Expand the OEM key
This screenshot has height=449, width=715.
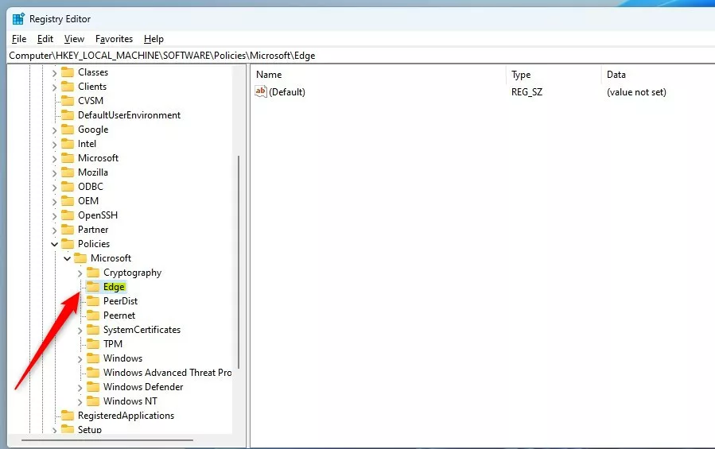(54, 201)
